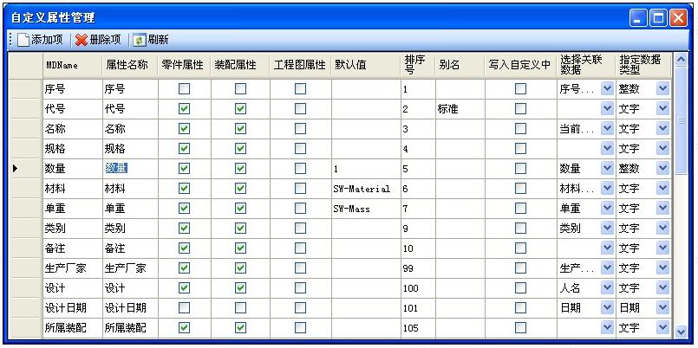Sort by the 属性名称 column header

point(129,66)
